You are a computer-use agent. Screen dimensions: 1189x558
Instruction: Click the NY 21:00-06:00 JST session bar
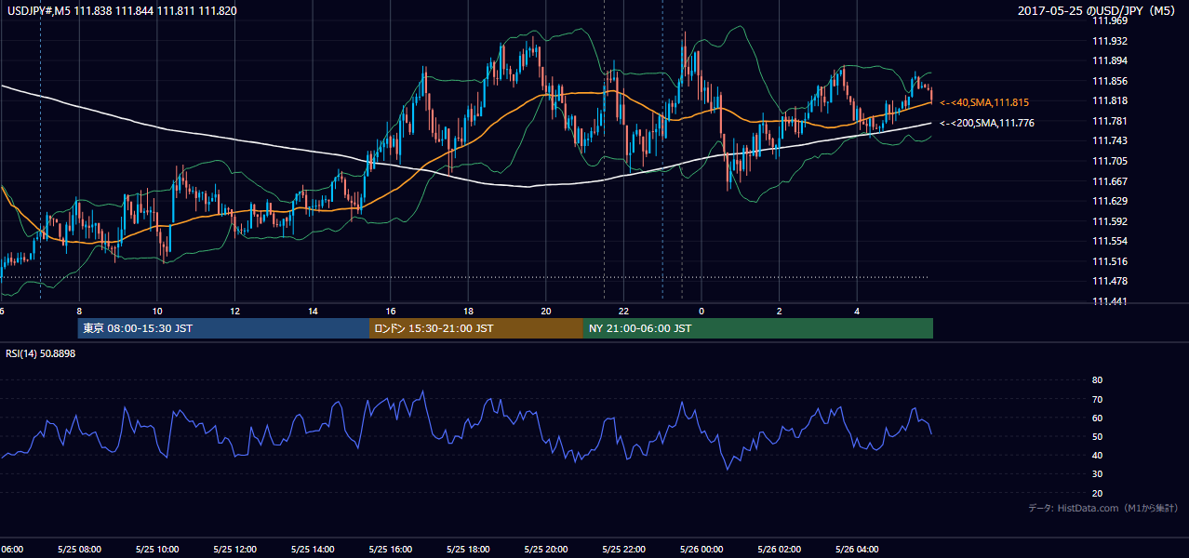(758, 328)
